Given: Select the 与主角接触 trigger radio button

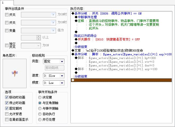Looking at the screenshot, I should coord(40,103).
